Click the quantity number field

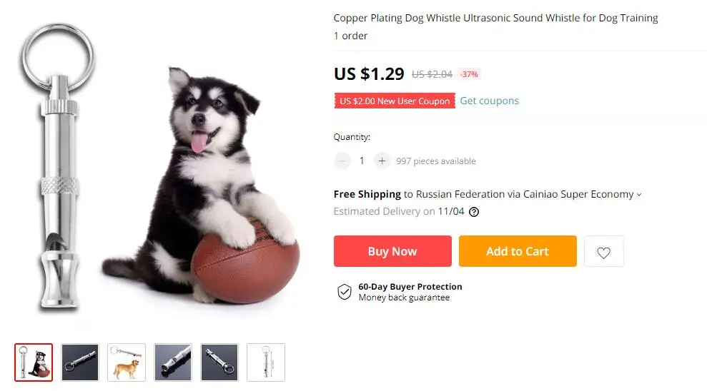click(362, 161)
